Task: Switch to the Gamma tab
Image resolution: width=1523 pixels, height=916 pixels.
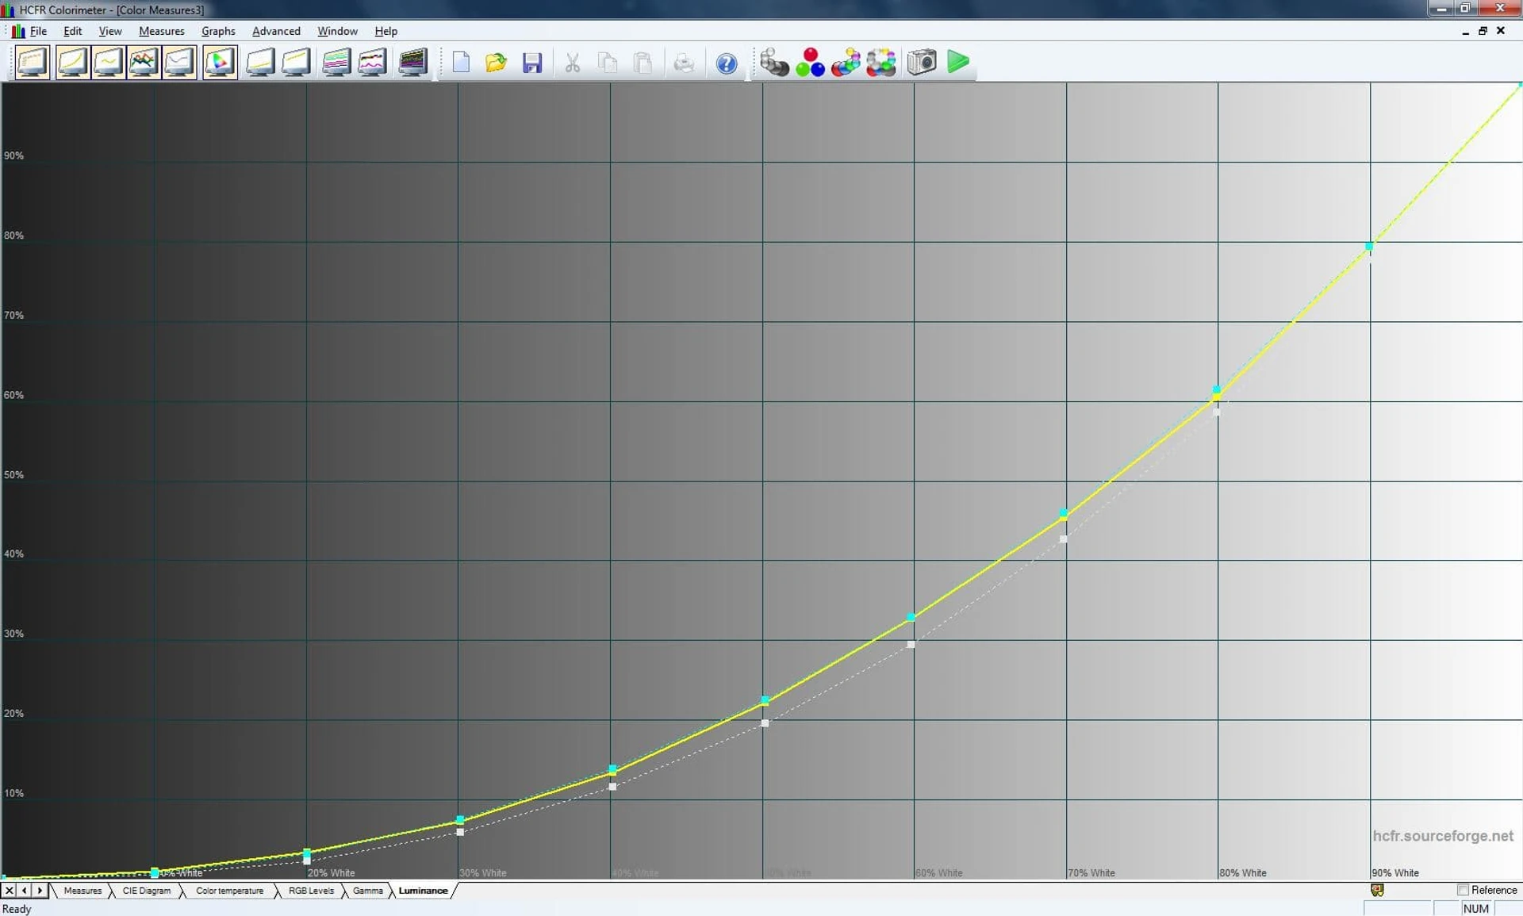Action: coord(367,891)
